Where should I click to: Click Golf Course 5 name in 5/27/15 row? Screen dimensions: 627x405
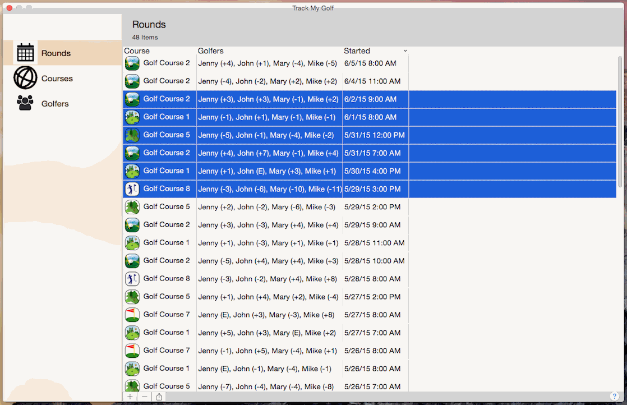tap(167, 296)
